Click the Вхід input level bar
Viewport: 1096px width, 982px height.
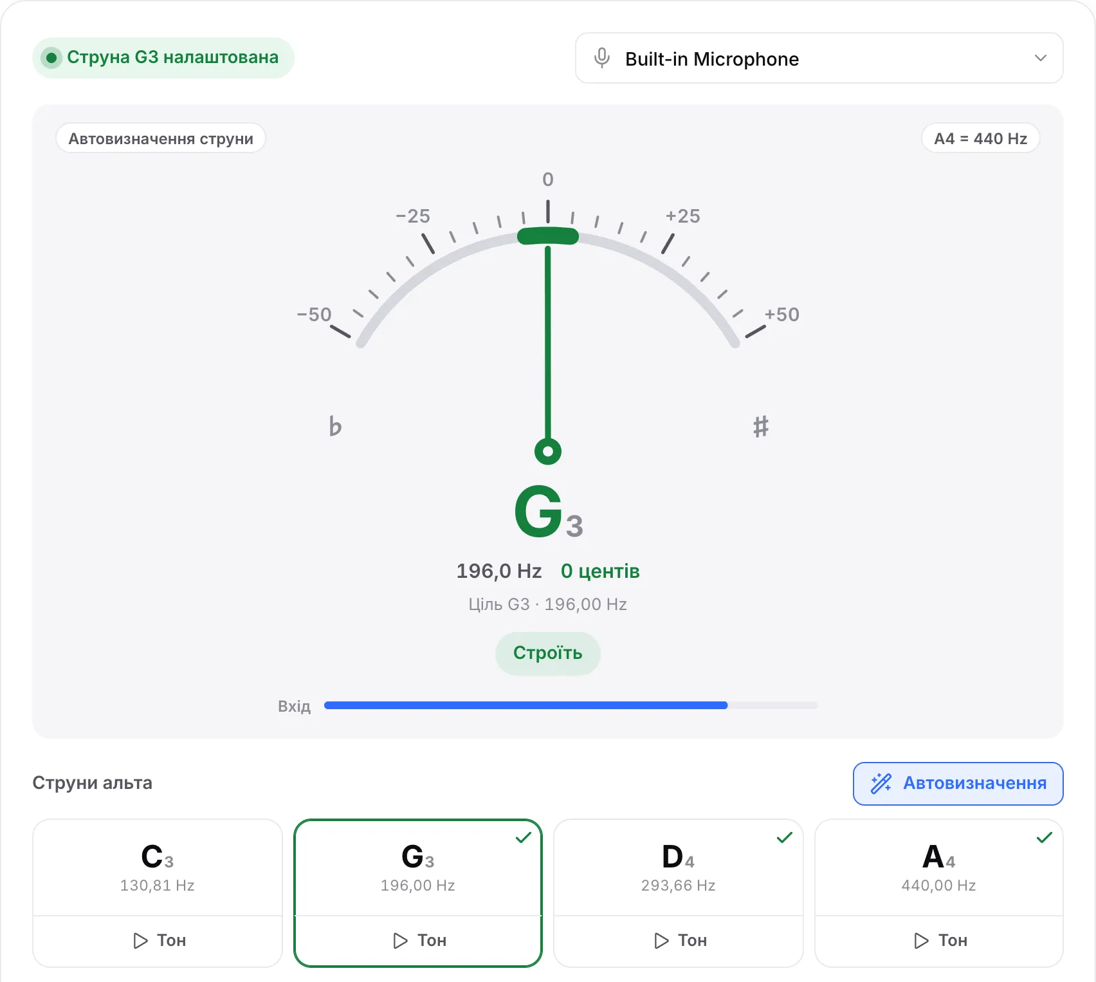click(571, 705)
